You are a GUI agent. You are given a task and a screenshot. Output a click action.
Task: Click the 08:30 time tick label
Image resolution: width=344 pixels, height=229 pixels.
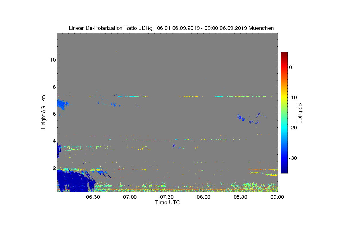[241, 197]
